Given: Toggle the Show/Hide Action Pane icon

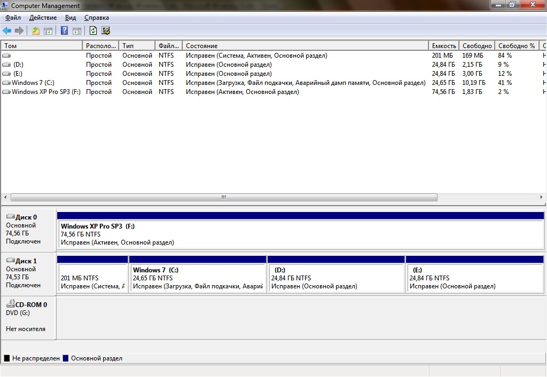Looking at the screenshot, I should tap(77, 31).
